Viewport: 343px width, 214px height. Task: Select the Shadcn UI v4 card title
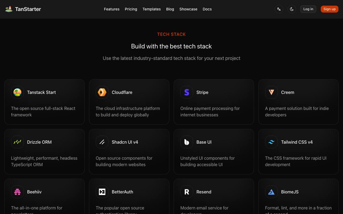coord(125,142)
